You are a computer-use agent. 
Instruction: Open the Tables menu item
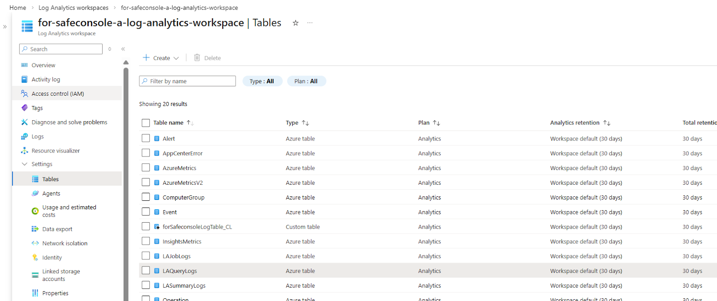tap(67, 179)
